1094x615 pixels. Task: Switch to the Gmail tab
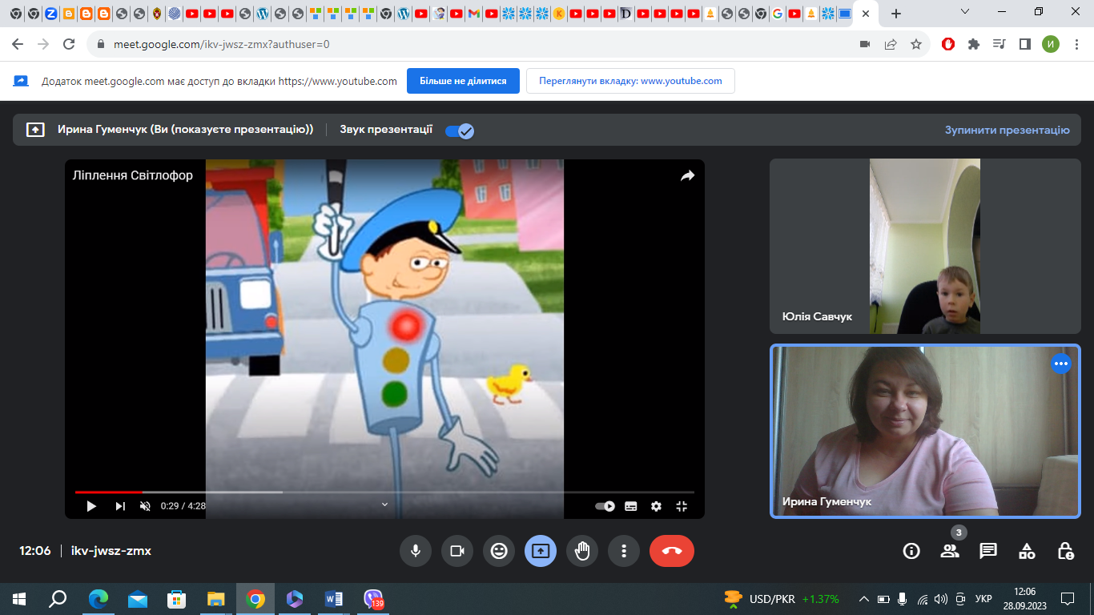pyautogui.click(x=473, y=14)
